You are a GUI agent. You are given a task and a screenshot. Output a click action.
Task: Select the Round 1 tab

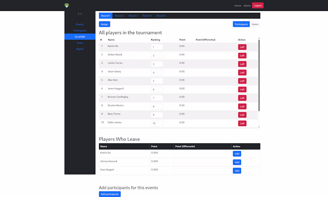(106, 16)
